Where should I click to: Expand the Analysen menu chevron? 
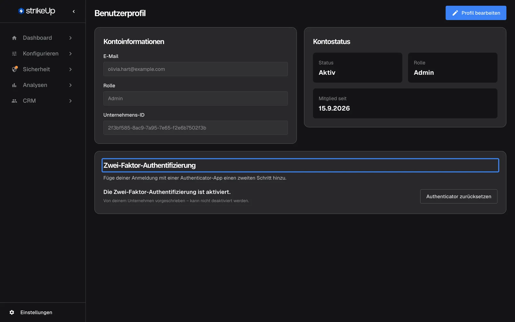point(70,85)
